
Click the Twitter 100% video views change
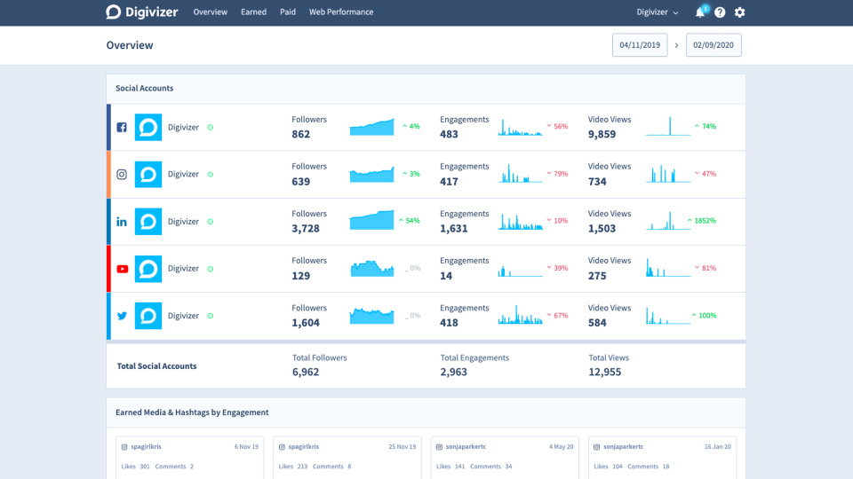tap(704, 316)
